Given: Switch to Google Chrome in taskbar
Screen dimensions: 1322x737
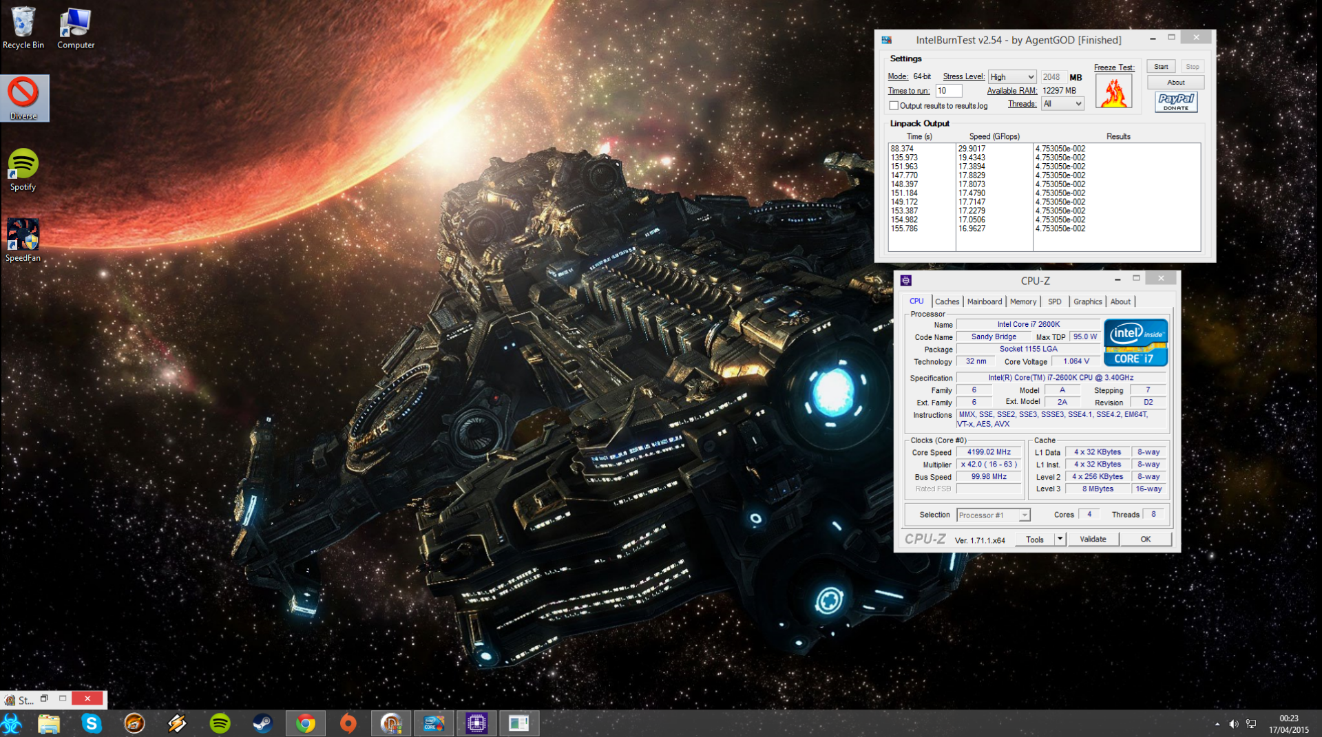Looking at the screenshot, I should (x=306, y=723).
